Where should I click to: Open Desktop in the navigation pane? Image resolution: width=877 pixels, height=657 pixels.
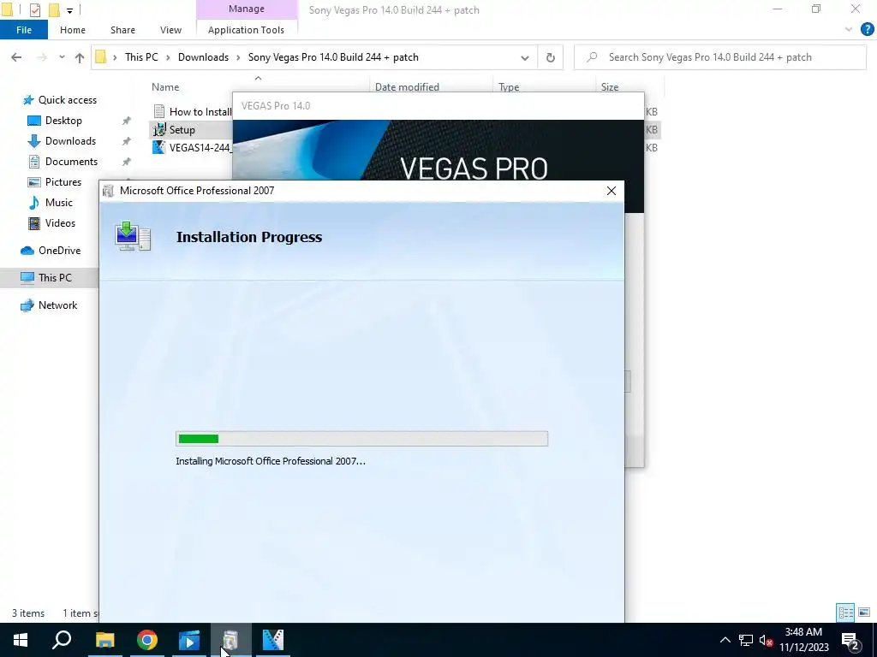pos(63,121)
